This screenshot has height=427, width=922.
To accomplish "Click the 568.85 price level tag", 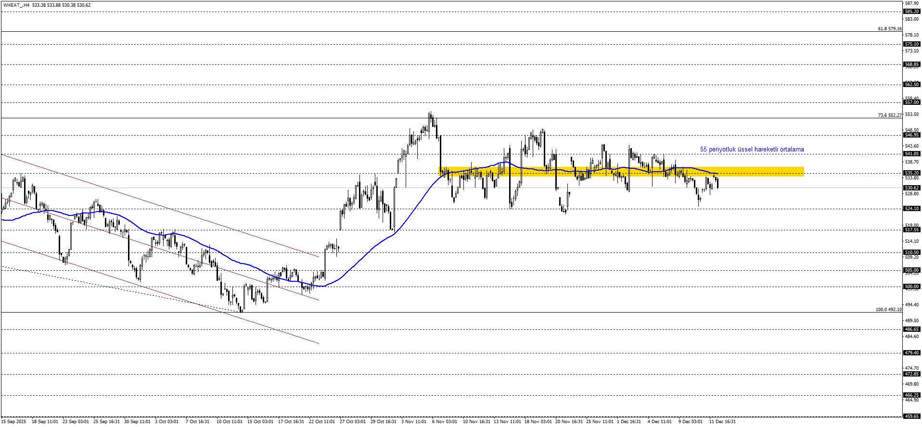I will coord(912,64).
